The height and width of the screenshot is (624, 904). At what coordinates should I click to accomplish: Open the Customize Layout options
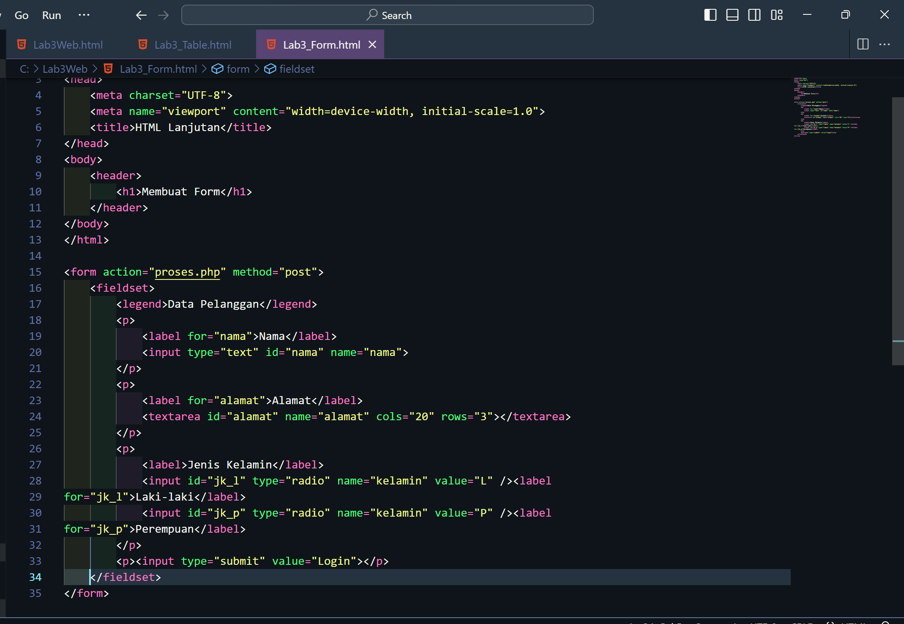(x=777, y=15)
